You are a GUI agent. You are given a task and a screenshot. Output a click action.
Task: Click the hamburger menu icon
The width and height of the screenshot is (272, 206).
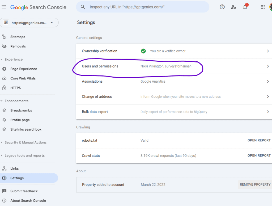point(4,7)
